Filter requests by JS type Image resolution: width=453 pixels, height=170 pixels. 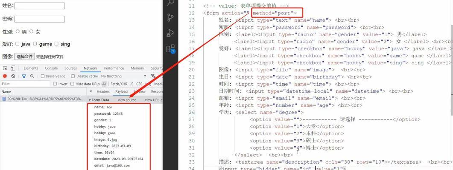132,84
